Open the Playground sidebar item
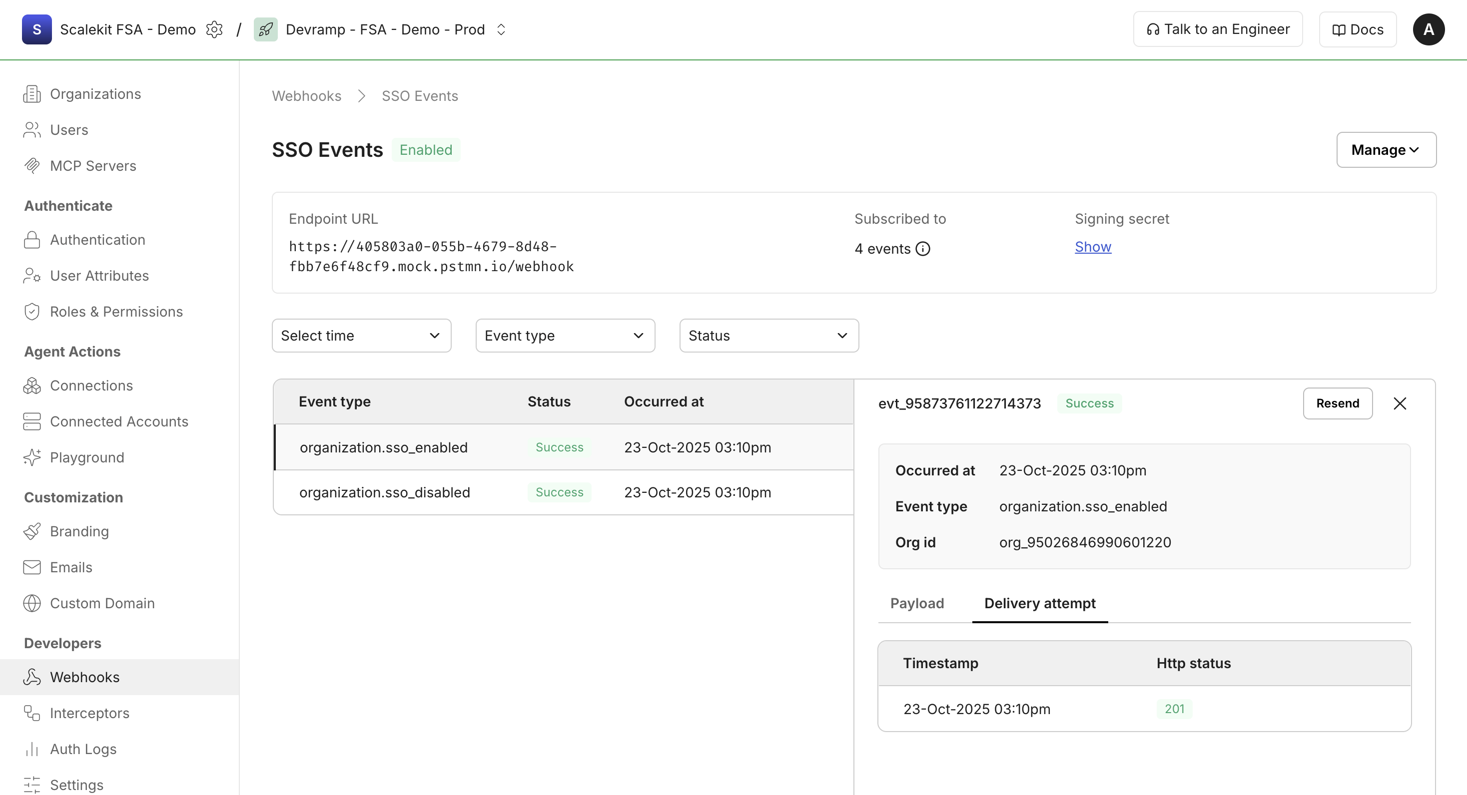 pyautogui.click(x=86, y=457)
